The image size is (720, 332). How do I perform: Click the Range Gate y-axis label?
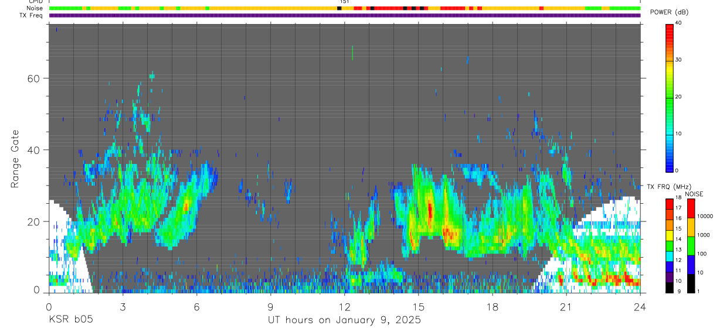[x=14, y=159]
